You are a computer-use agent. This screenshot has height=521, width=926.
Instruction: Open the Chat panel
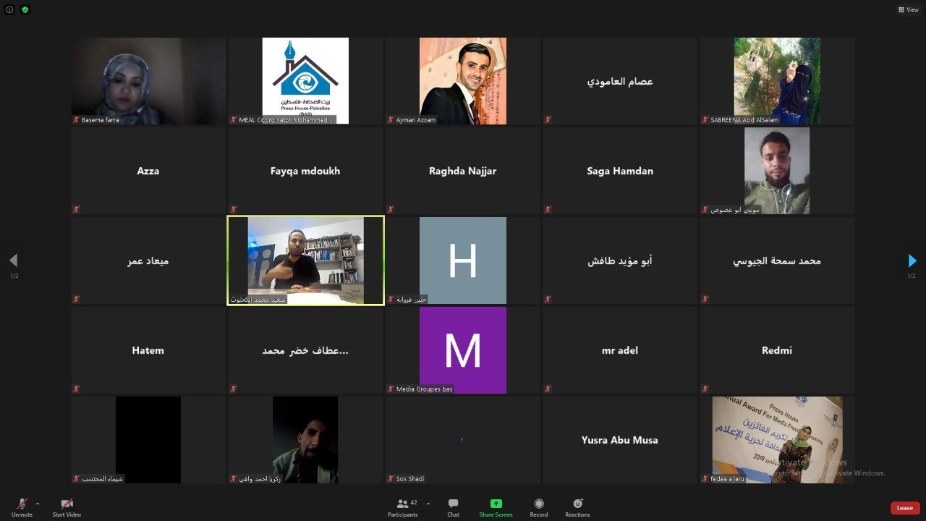pos(453,507)
